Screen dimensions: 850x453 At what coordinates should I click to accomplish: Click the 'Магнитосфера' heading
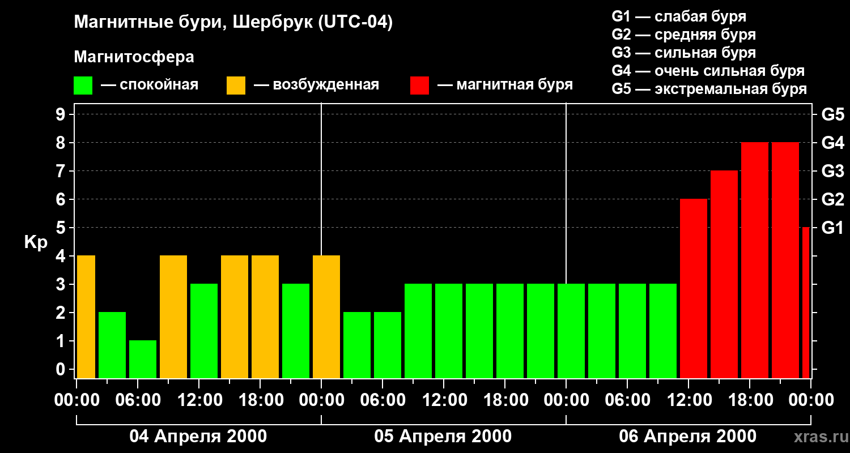pos(134,57)
